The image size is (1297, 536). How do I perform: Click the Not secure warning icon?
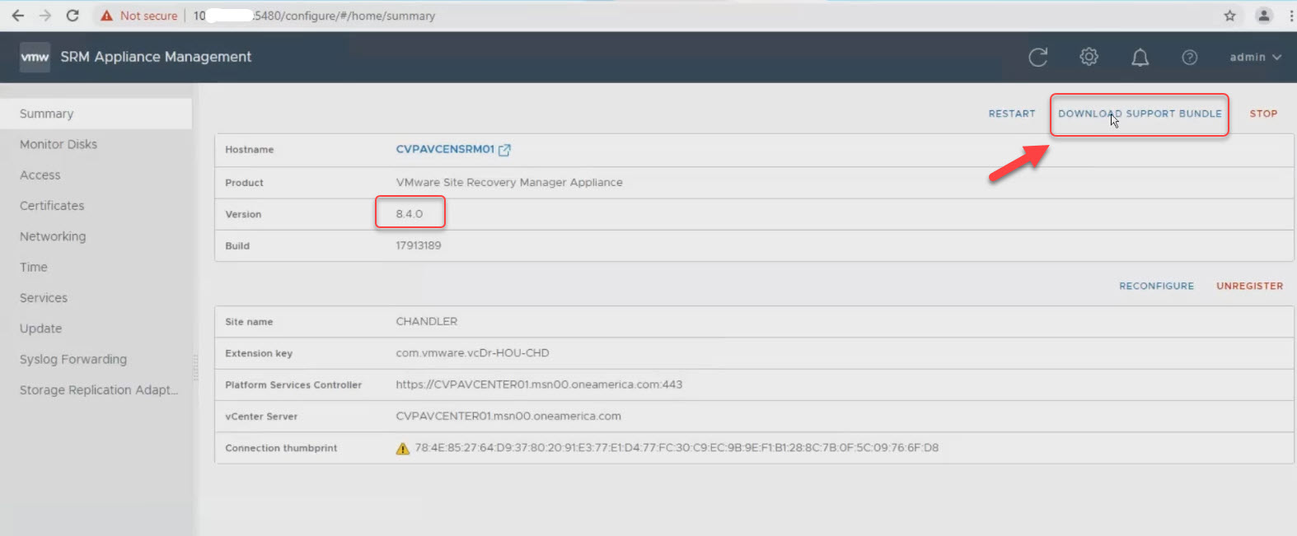click(x=107, y=16)
